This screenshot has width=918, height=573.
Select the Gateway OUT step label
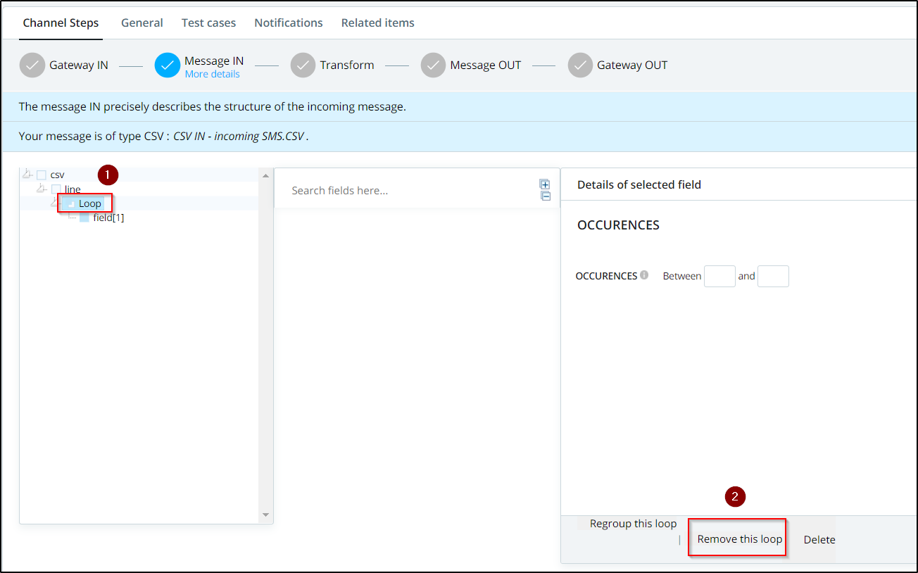click(x=632, y=65)
